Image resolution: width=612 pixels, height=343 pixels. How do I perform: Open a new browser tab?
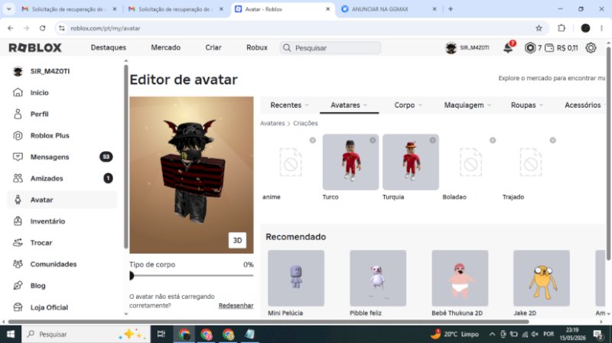451,9
